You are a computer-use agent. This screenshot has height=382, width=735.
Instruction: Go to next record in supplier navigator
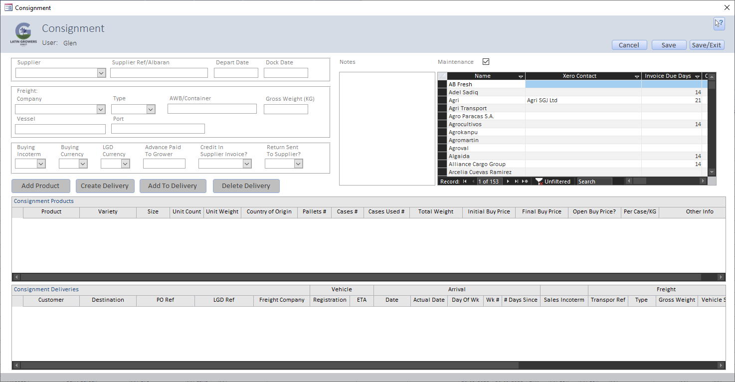(x=508, y=182)
